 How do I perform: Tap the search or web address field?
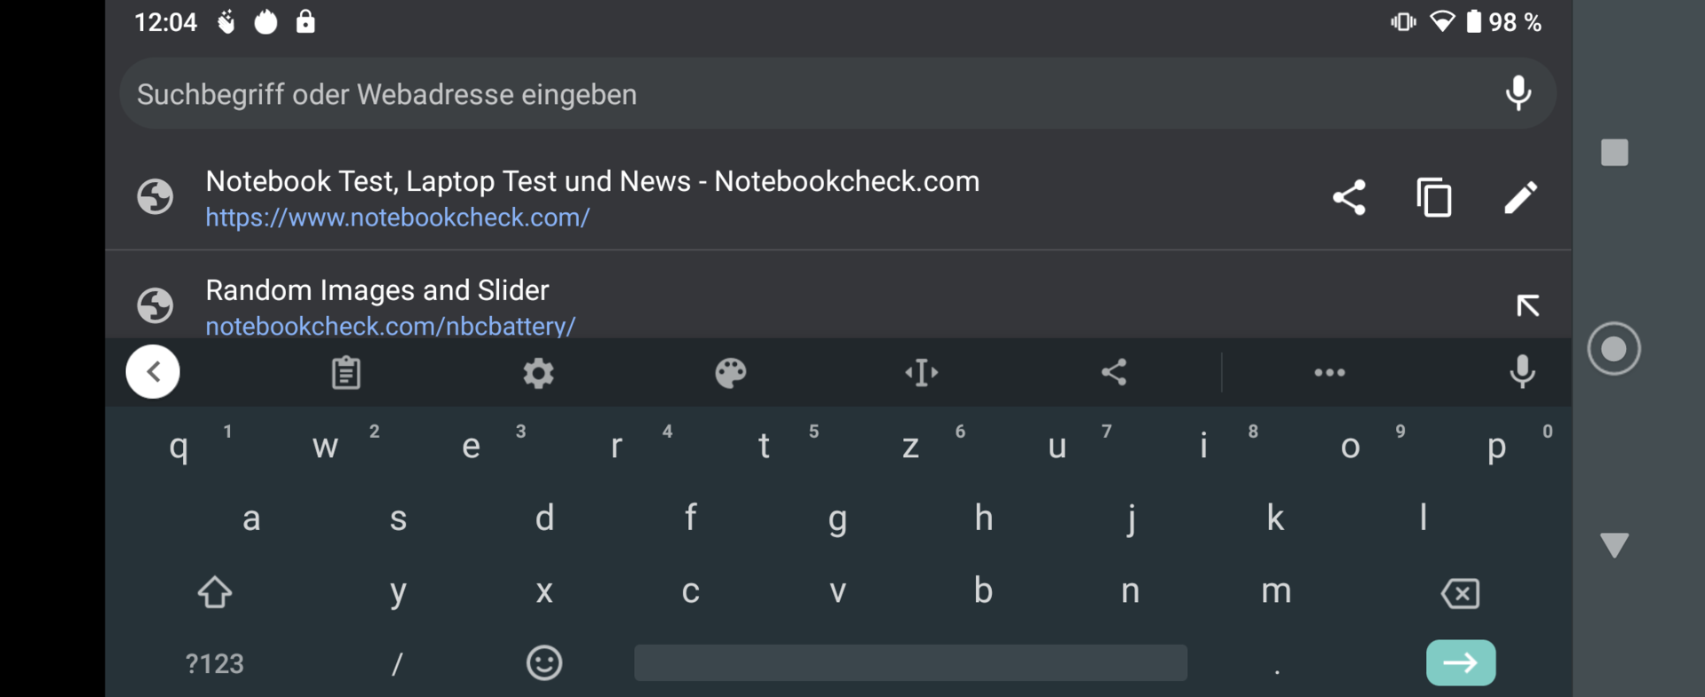coord(799,94)
